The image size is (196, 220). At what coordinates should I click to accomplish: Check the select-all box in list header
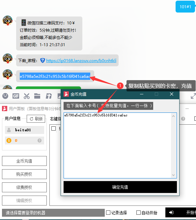tap(53, 128)
